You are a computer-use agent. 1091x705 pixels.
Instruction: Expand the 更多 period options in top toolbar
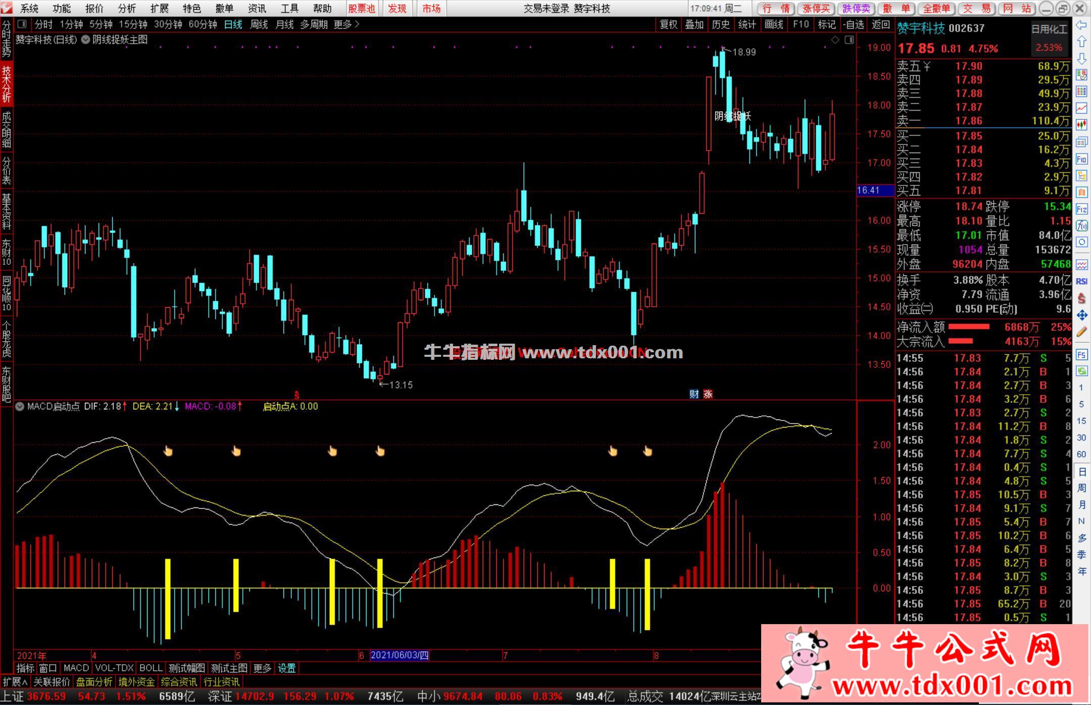tap(346, 24)
